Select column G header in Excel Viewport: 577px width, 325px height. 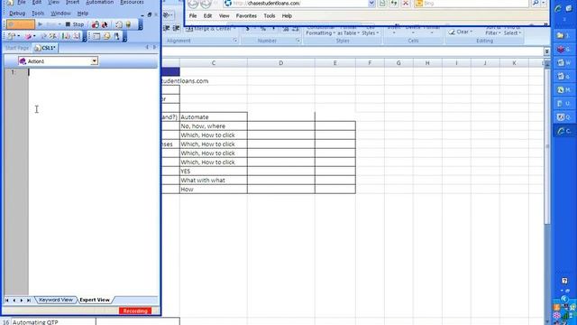(x=398, y=63)
